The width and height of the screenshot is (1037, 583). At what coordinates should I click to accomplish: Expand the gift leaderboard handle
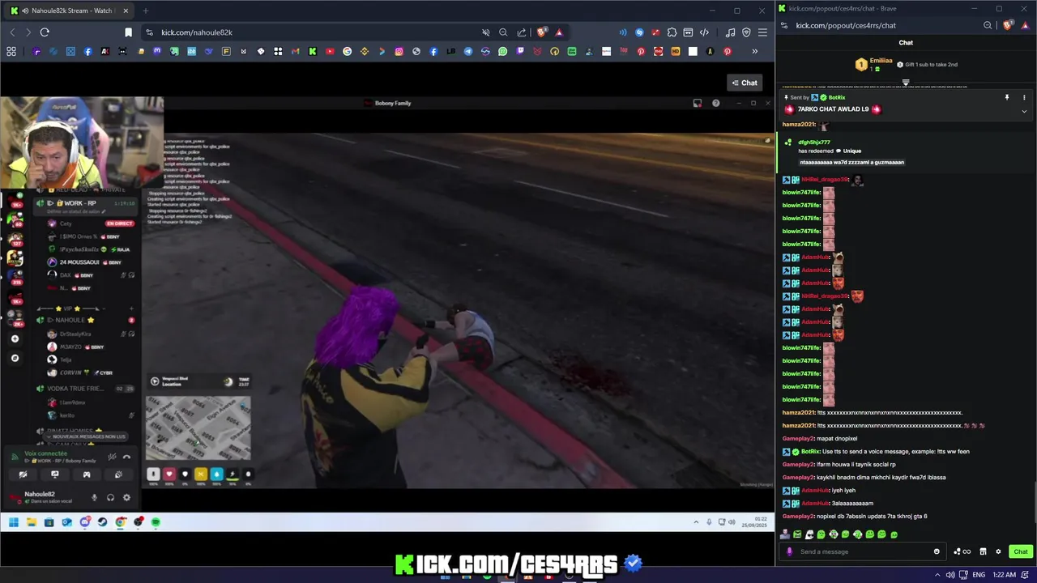tap(906, 82)
